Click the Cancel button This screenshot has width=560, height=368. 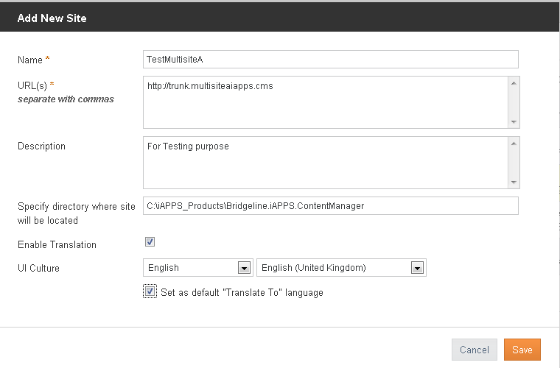[x=475, y=350]
